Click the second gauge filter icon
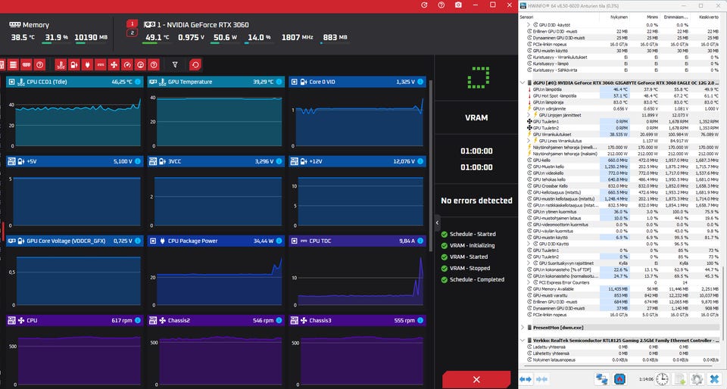 coord(141,65)
